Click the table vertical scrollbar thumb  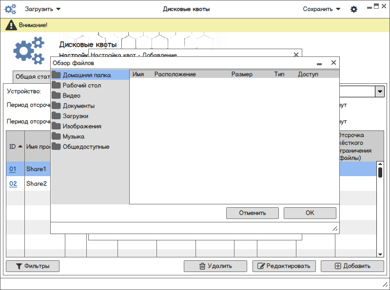[380, 173]
